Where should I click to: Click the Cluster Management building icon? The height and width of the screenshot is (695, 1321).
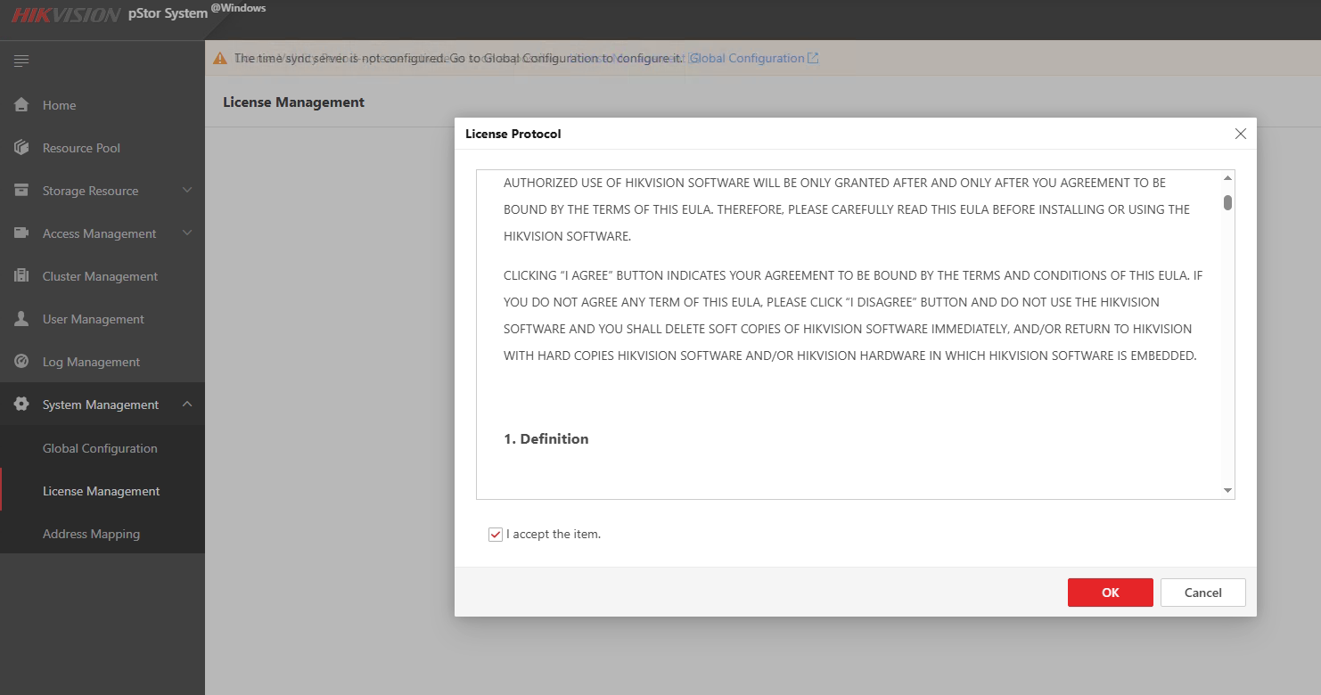pyautogui.click(x=21, y=276)
